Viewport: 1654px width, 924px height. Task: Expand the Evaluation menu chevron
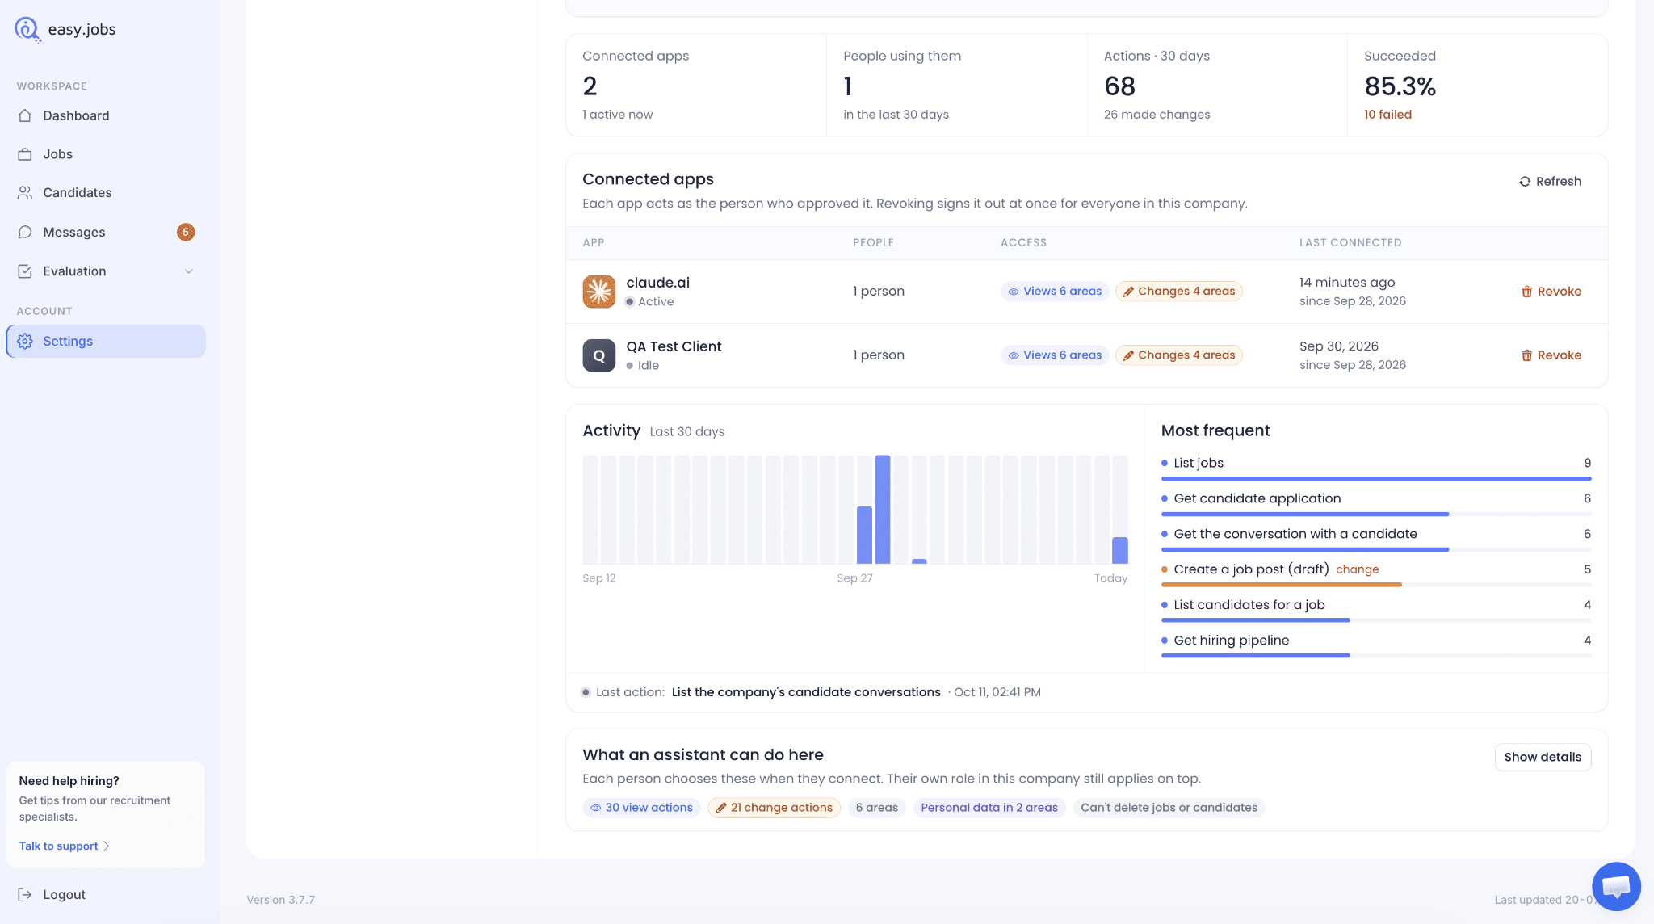coord(189,271)
